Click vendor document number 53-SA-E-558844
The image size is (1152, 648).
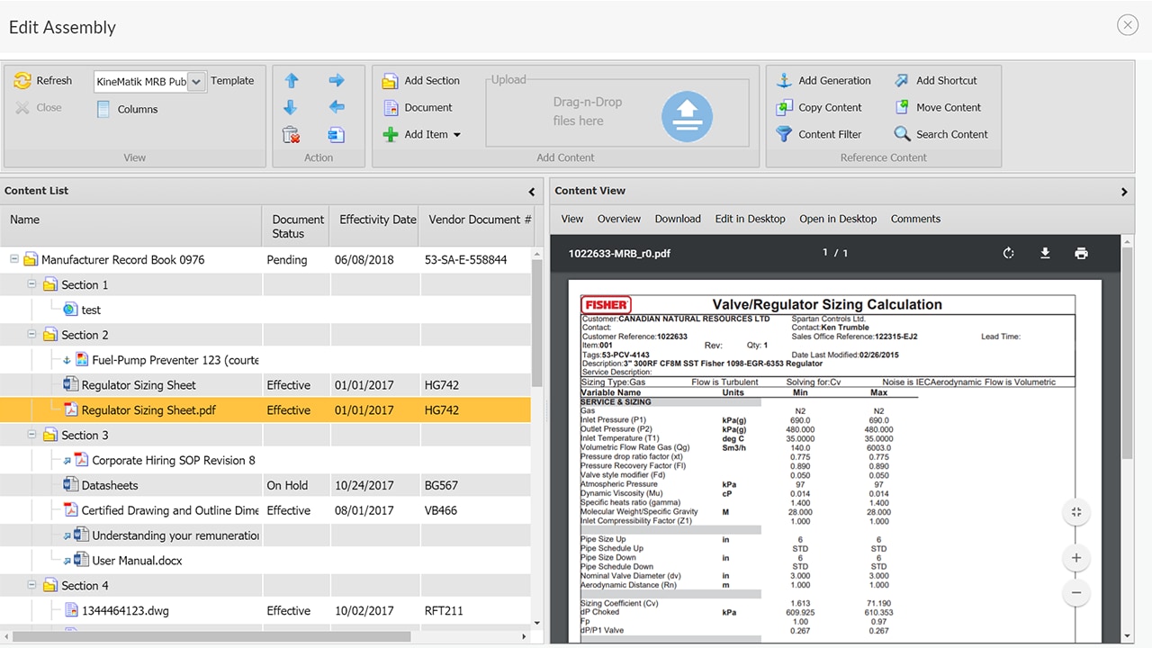[x=465, y=259]
